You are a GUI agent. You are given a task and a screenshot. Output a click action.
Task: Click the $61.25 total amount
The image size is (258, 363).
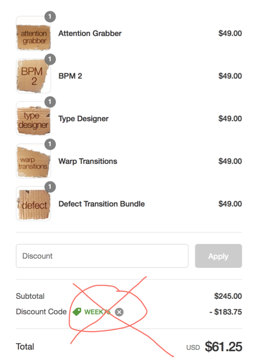[x=224, y=347]
